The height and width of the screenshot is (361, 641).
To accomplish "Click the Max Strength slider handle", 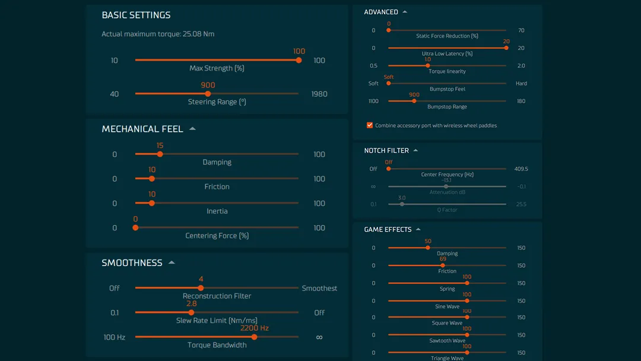I will click(299, 60).
